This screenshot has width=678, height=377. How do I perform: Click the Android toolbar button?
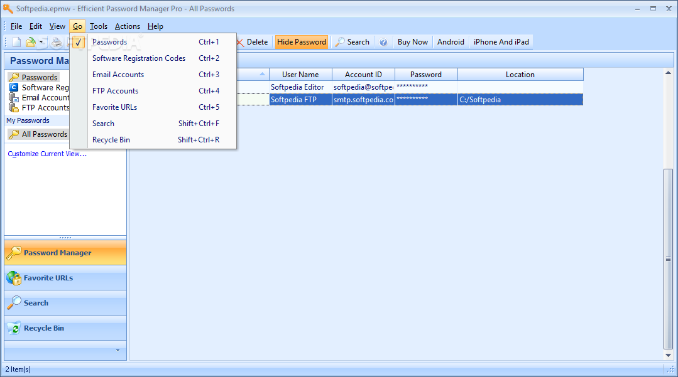coord(451,42)
